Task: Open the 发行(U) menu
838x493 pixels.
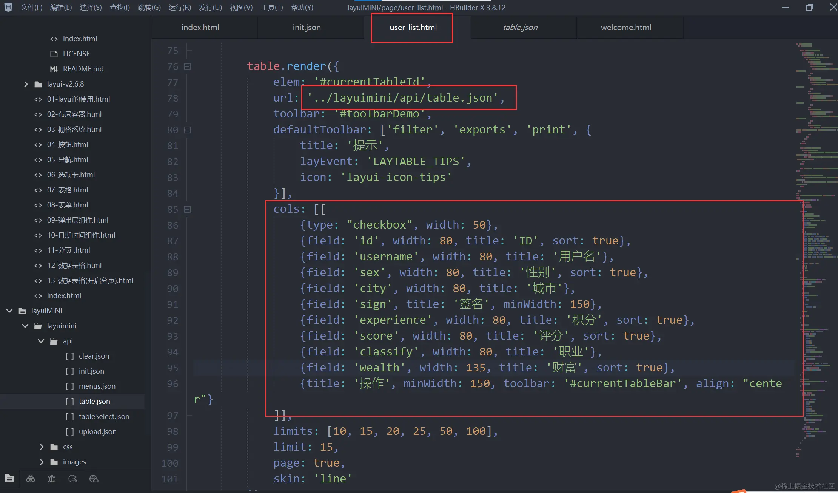Action: pyautogui.click(x=210, y=7)
